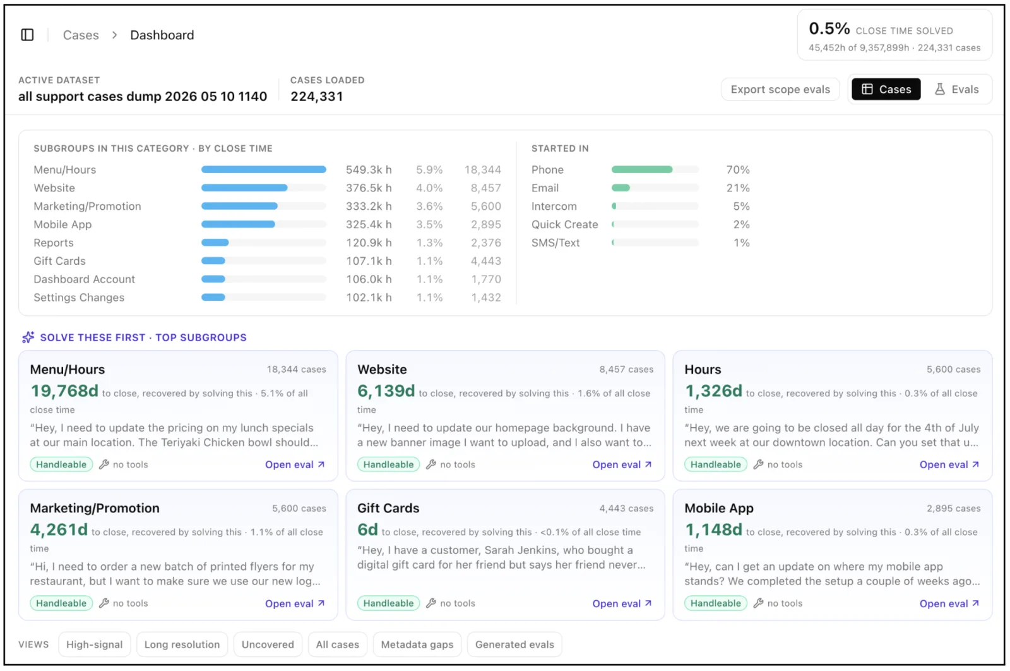The height and width of the screenshot is (671, 1010).
Task: Toggle the sidebar panel icon
Action: (x=27, y=35)
